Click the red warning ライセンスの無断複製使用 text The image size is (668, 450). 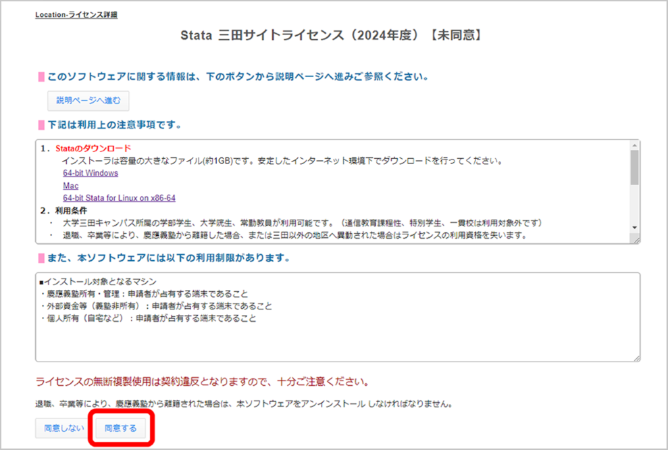(x=202, y=382)
